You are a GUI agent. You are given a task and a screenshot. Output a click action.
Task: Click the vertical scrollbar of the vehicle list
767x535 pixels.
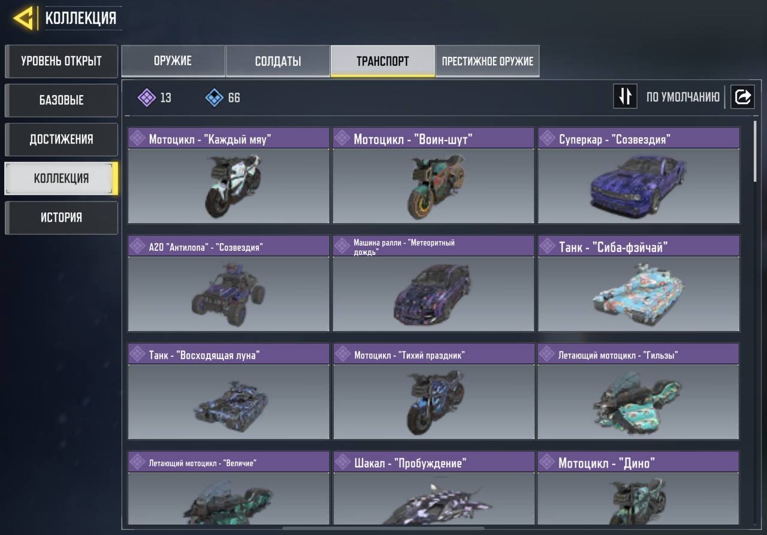click(x=755, y=151)
